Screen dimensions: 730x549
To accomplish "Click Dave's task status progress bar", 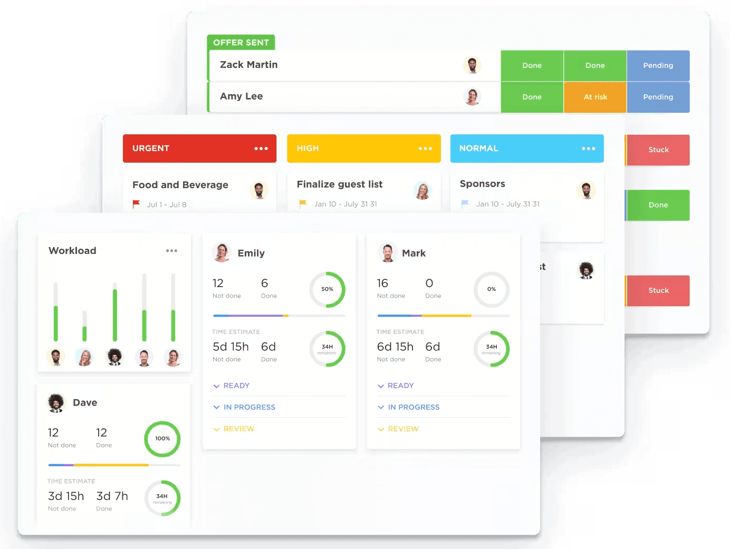I will coord(114,465).
